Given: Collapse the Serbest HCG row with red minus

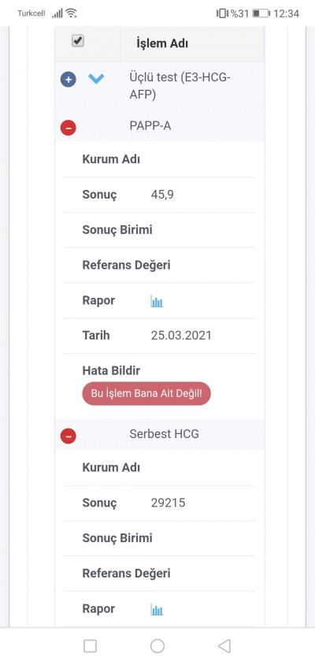Looking at the screenshot, I should 69,436.
